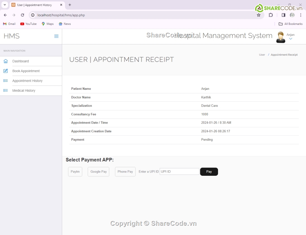Click the Anjan user avatar image
The height and width of the screenshot is (235, 306).
(281, 37)
